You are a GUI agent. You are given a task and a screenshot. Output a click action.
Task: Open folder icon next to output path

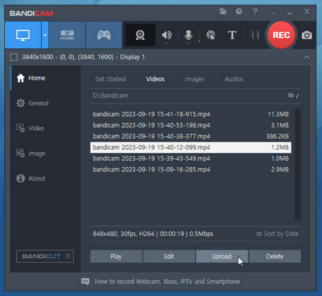tap(291, 95)
